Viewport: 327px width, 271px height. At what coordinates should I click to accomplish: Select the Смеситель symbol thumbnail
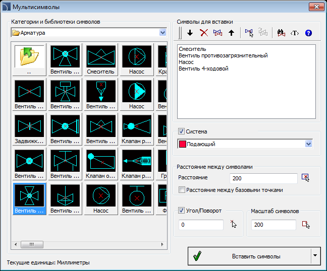[x=101, y=59]
